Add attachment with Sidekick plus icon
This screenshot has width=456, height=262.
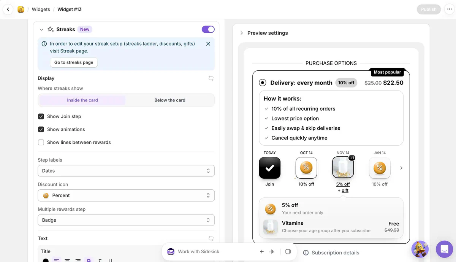261,251
